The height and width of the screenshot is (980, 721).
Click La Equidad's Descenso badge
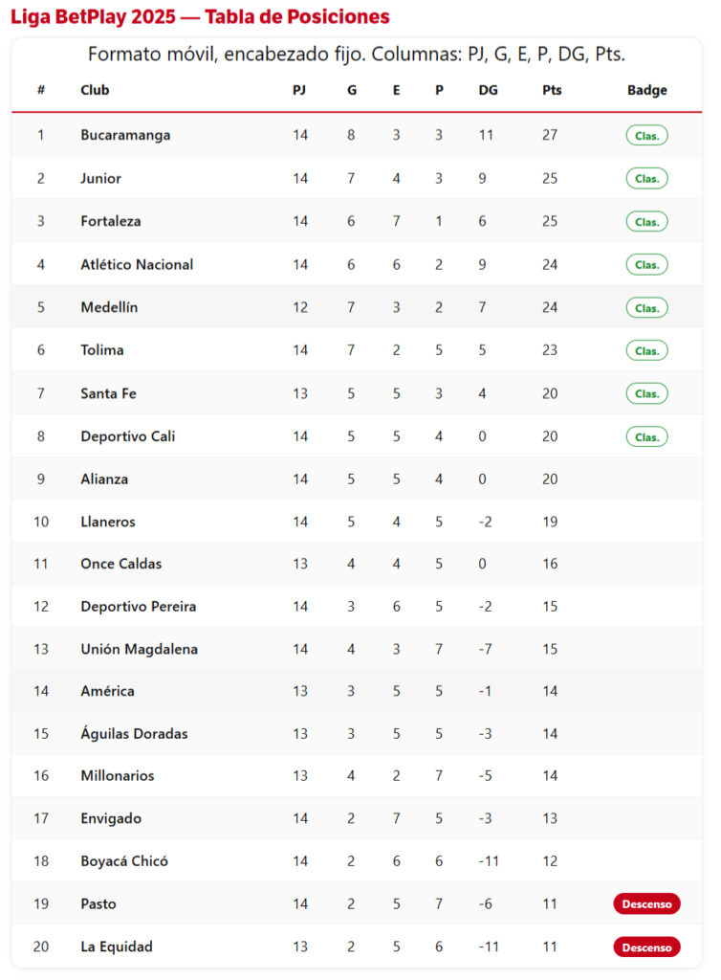646,947
